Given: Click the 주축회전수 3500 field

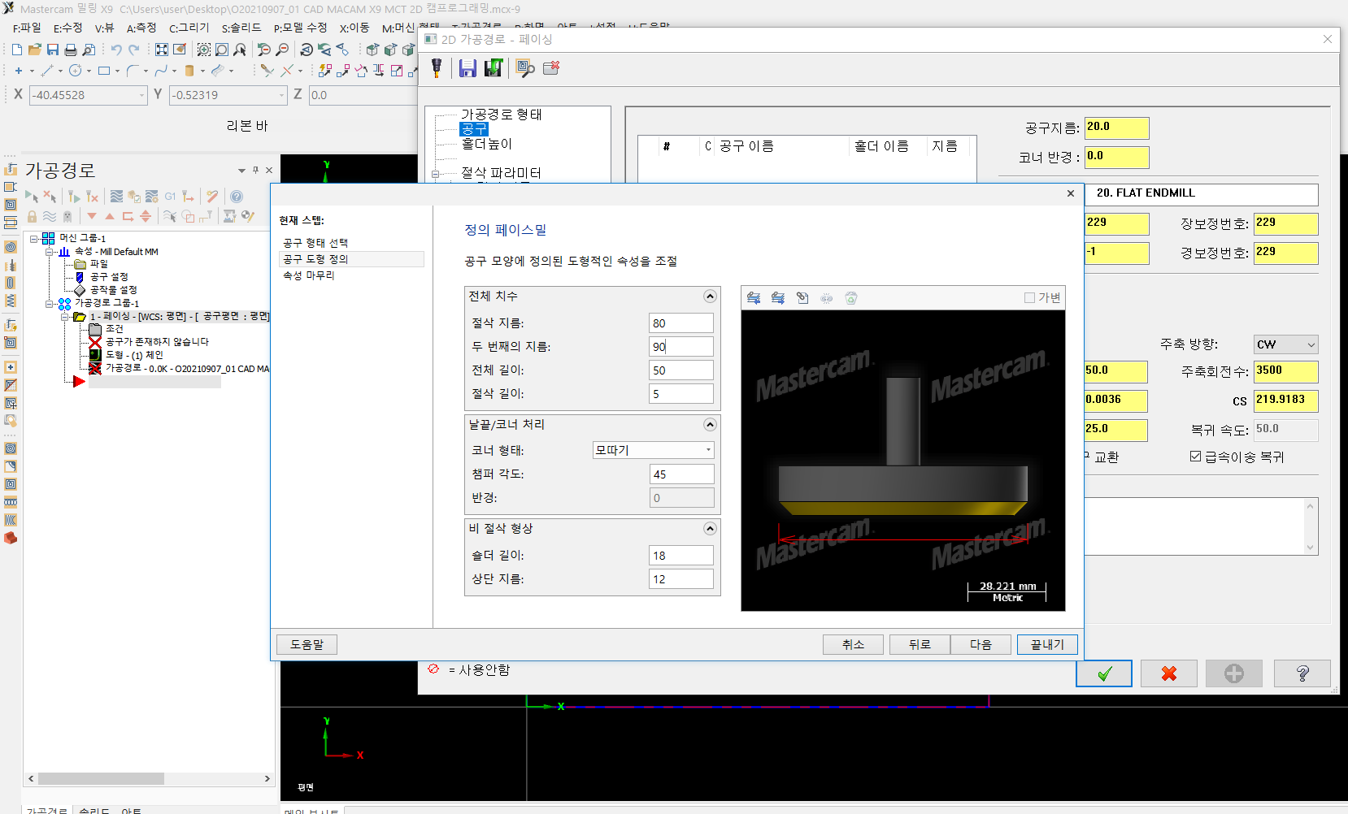Looking at the screenshot, I should pos(1285,372).
